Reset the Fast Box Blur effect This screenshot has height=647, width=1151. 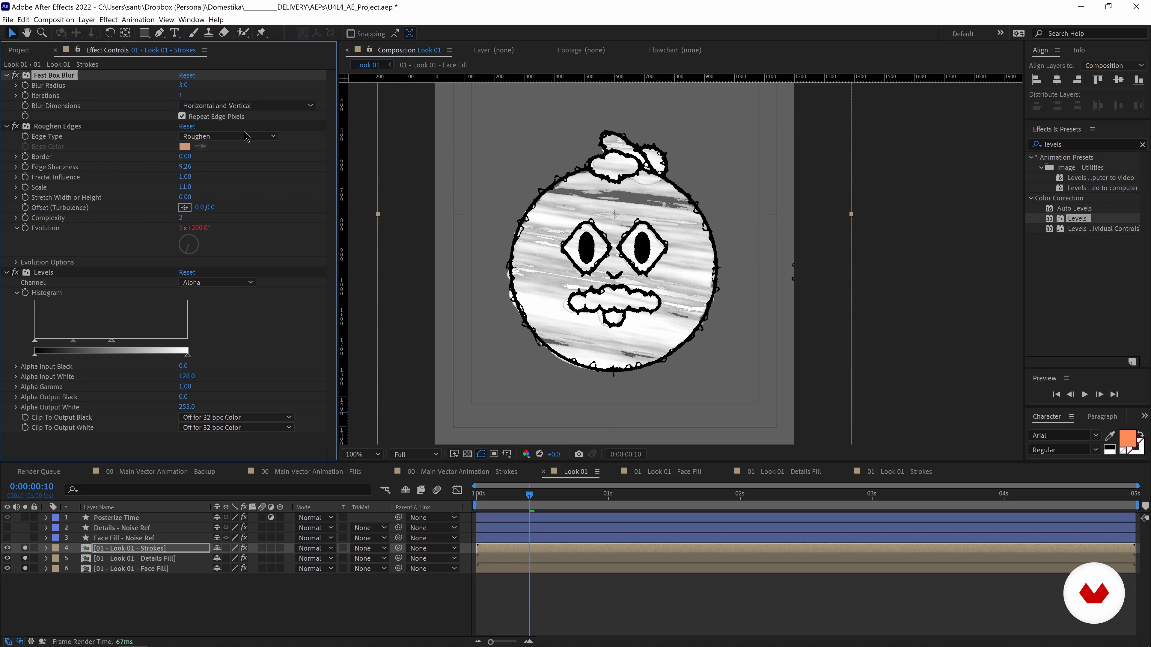coord(187,75)
